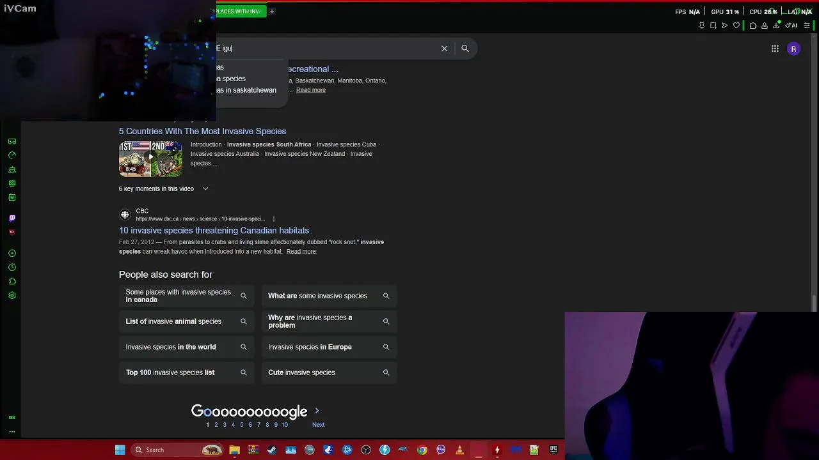
Task: Launch Steam from the taskbar
Action: (x=272, y=450)
